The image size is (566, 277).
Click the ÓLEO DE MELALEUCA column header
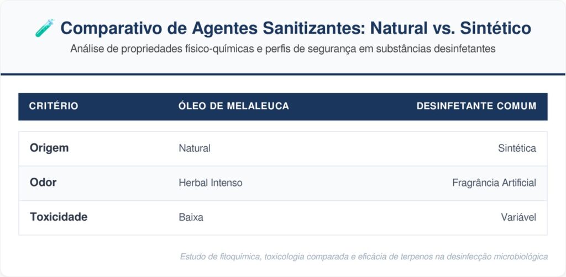[234, 106]
